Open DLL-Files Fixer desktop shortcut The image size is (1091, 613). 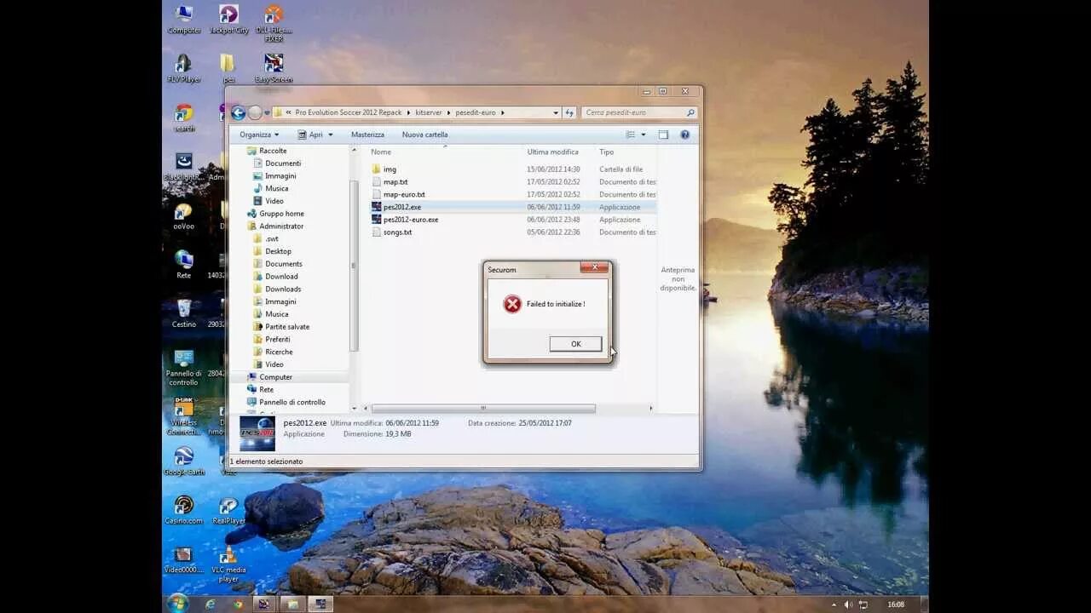pos(274,23)
